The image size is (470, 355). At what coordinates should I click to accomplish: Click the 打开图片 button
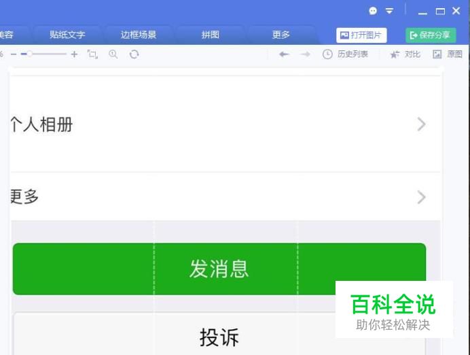(x=361, y=35)
